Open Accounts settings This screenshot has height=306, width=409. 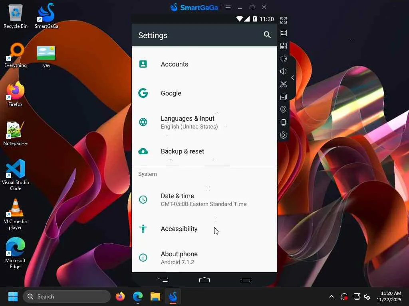point(204,64)
